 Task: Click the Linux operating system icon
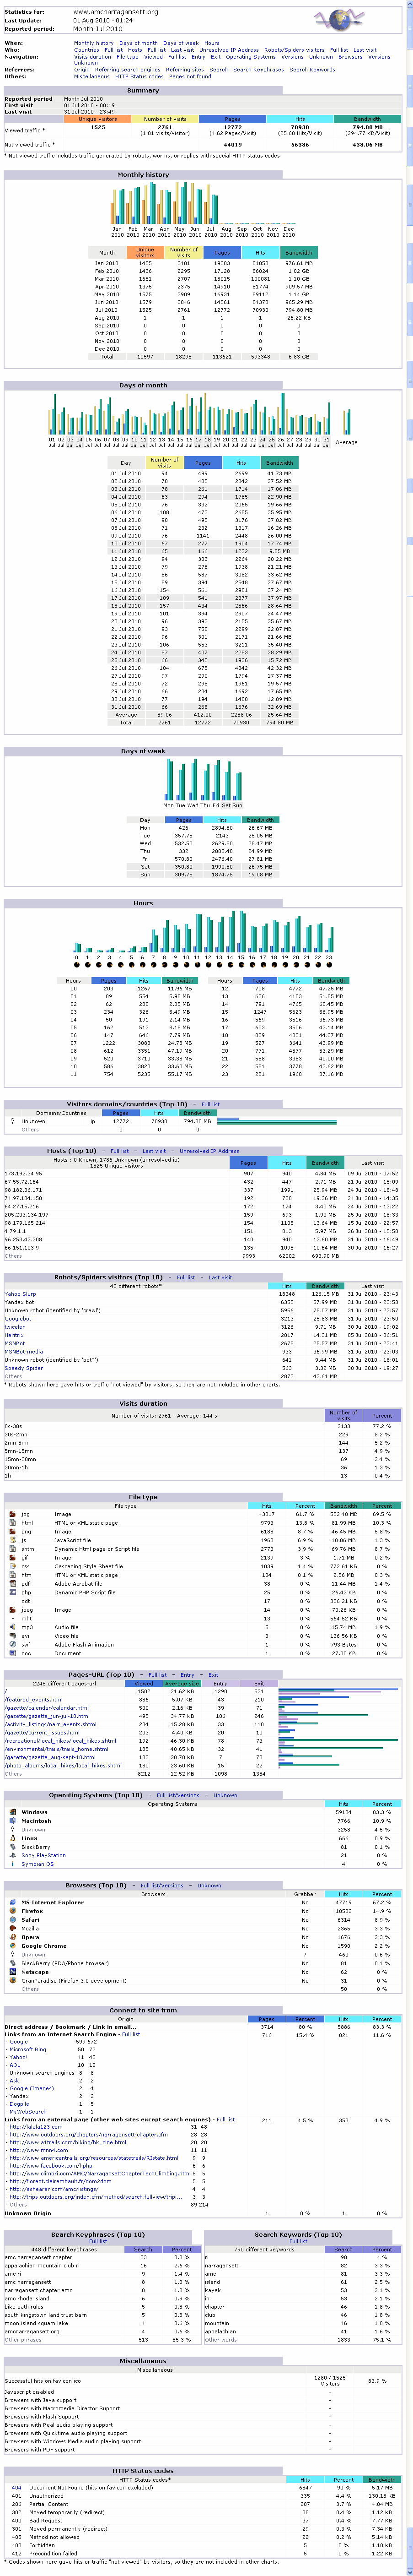coord(12,1838)
